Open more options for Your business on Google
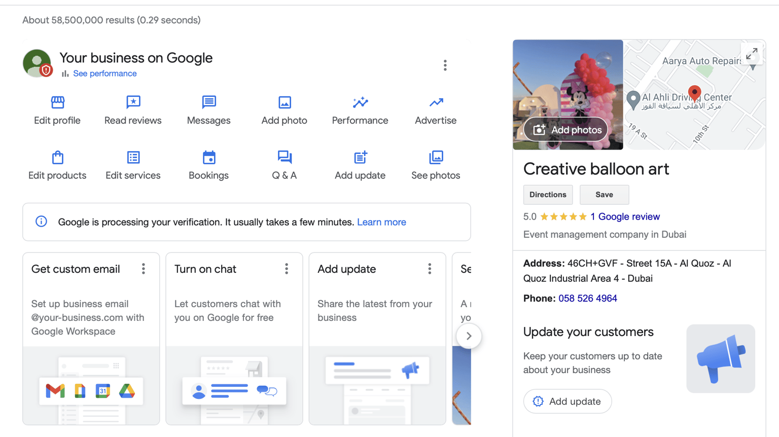Screen dimensions: 779x437 (x=445, y=65)
